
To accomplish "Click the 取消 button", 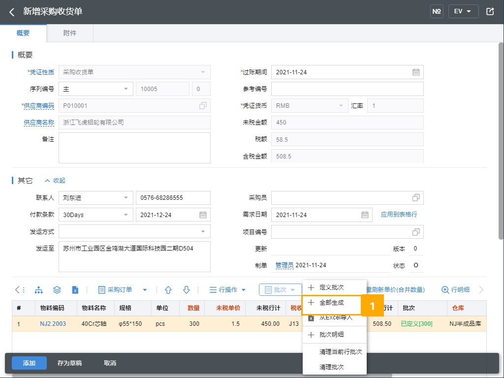I will [x=110, y=363].
